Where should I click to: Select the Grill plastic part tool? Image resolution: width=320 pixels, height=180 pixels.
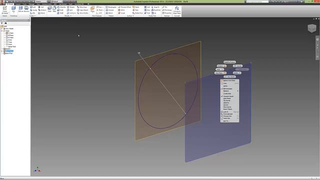pyautogui.click(x=147, y=7)
